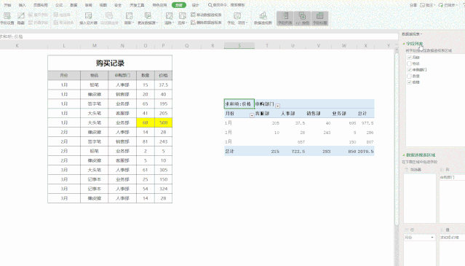465x266 pixels.
Task: Click the 37.5 price cell for 铅笔
Action: [164, 85]
